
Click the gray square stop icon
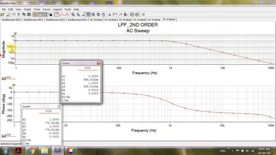143,15
